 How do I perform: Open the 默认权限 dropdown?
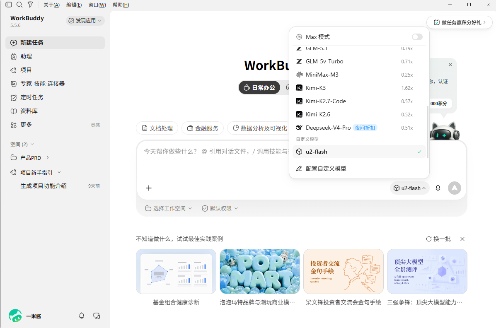pyautogui.click(x=220, y=208)
